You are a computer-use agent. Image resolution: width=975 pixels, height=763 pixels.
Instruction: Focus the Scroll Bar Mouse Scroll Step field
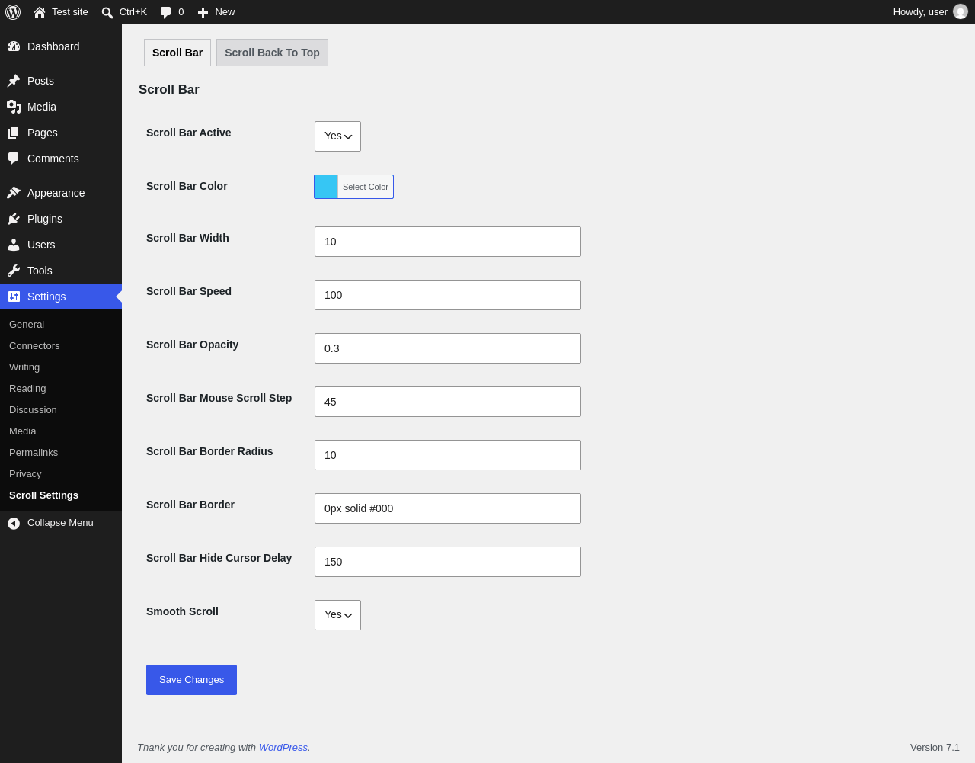pyautogui.click(x=448, y=402)
